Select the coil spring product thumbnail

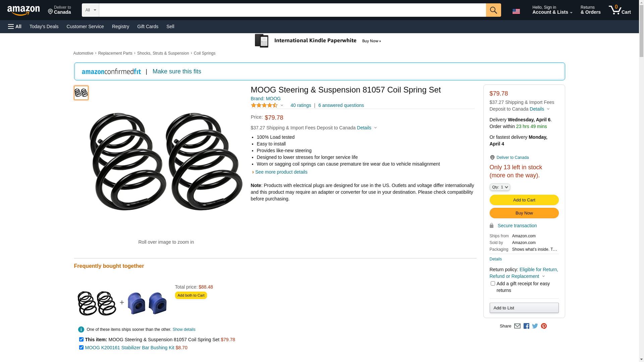pos(81,93)
